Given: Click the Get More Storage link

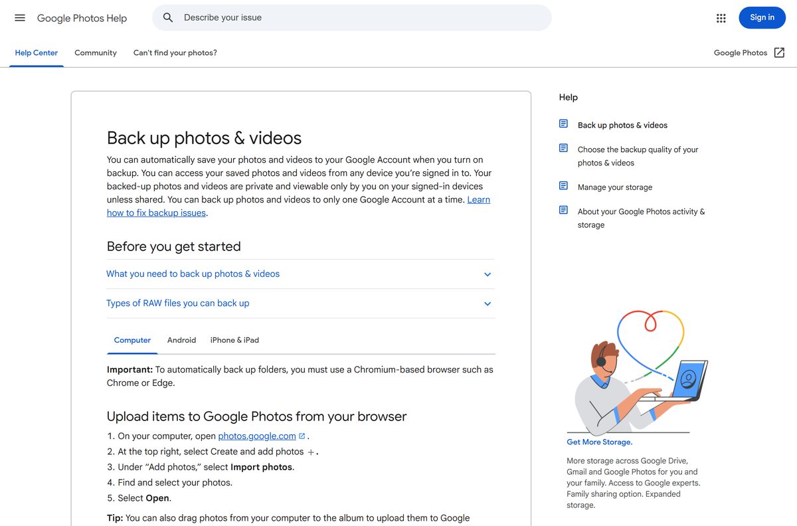Looking at the screenshot, I should pyautogui.click(x=599, y=442).
